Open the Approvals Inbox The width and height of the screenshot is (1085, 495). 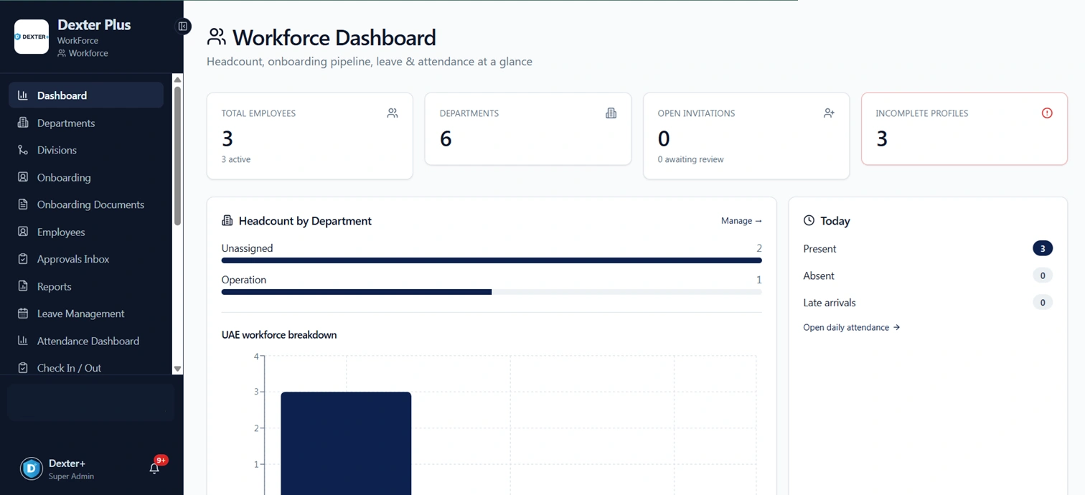[86, 259]
